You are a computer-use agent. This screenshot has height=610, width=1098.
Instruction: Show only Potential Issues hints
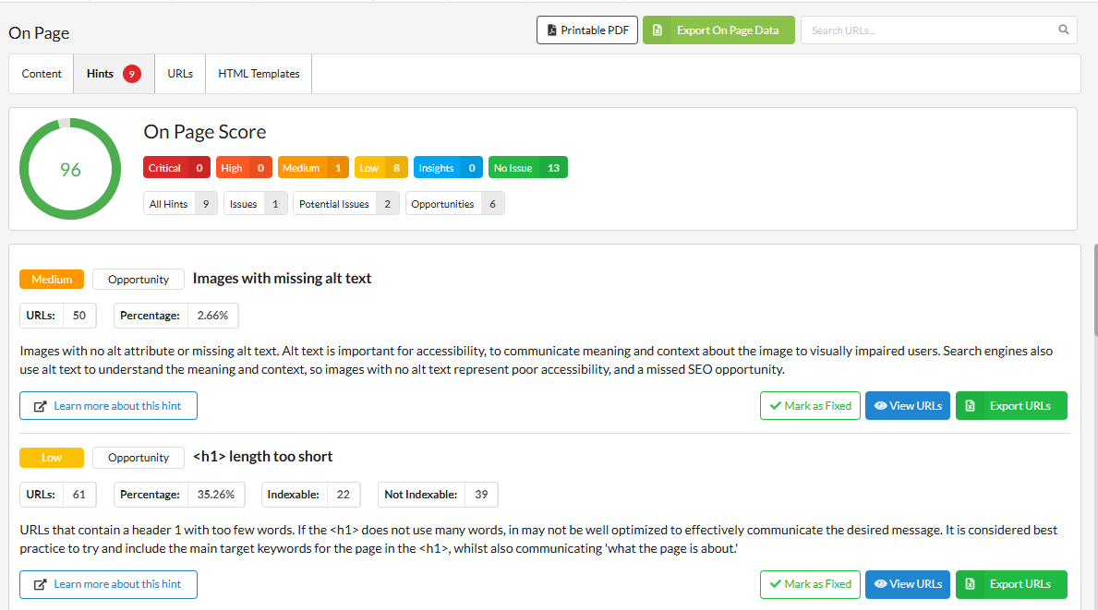click(x=346, y=204)
